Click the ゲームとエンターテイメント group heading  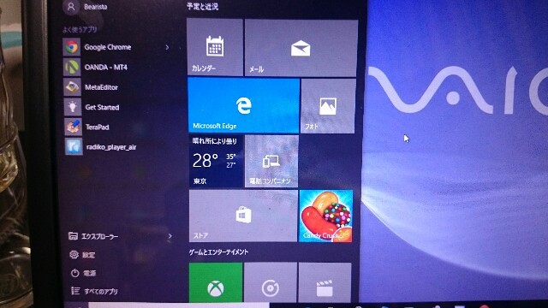click(x=219, y=252)
